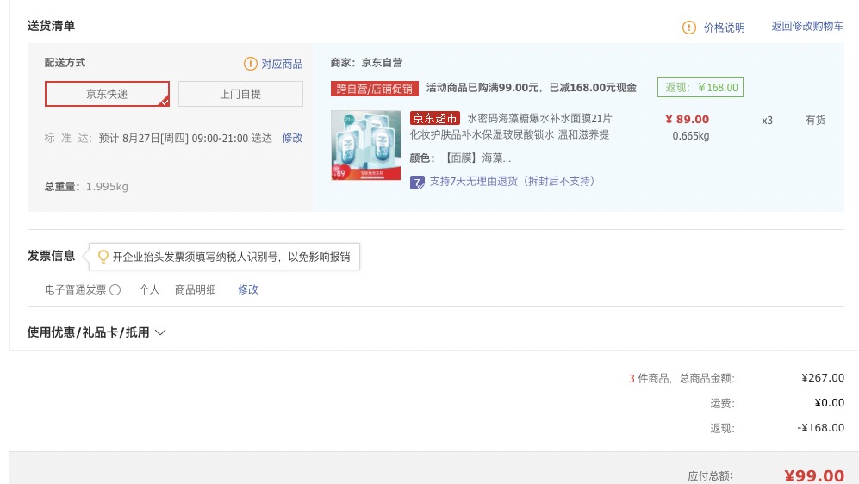The image size is (859, 484).
Task: Click the product weight 0.665kg
Action: (x=691, y=136)
